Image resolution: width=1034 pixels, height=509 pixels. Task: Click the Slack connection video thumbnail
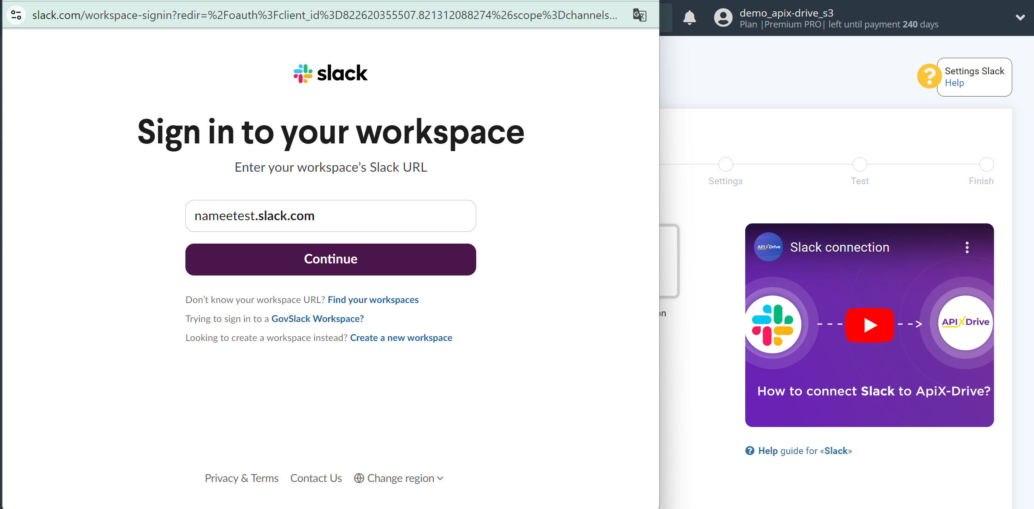[870, 324]
